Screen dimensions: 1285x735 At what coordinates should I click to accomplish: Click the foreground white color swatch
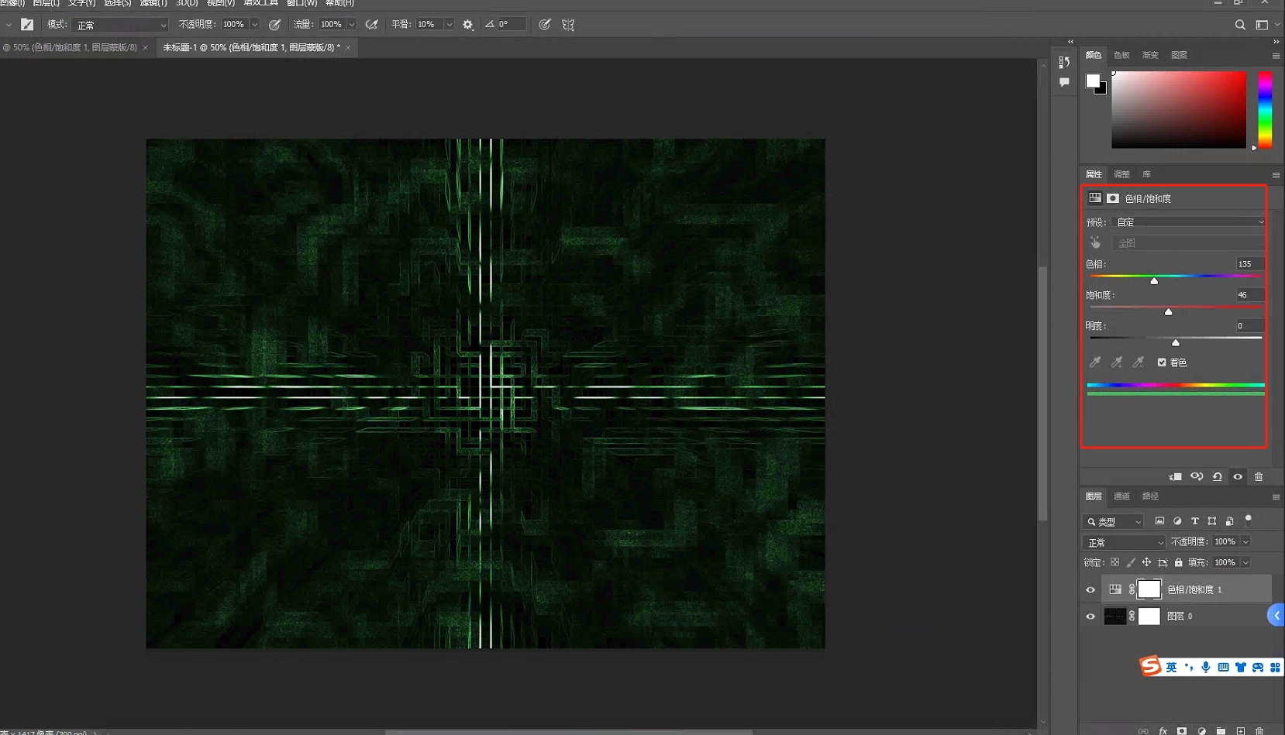[1093, 81]
